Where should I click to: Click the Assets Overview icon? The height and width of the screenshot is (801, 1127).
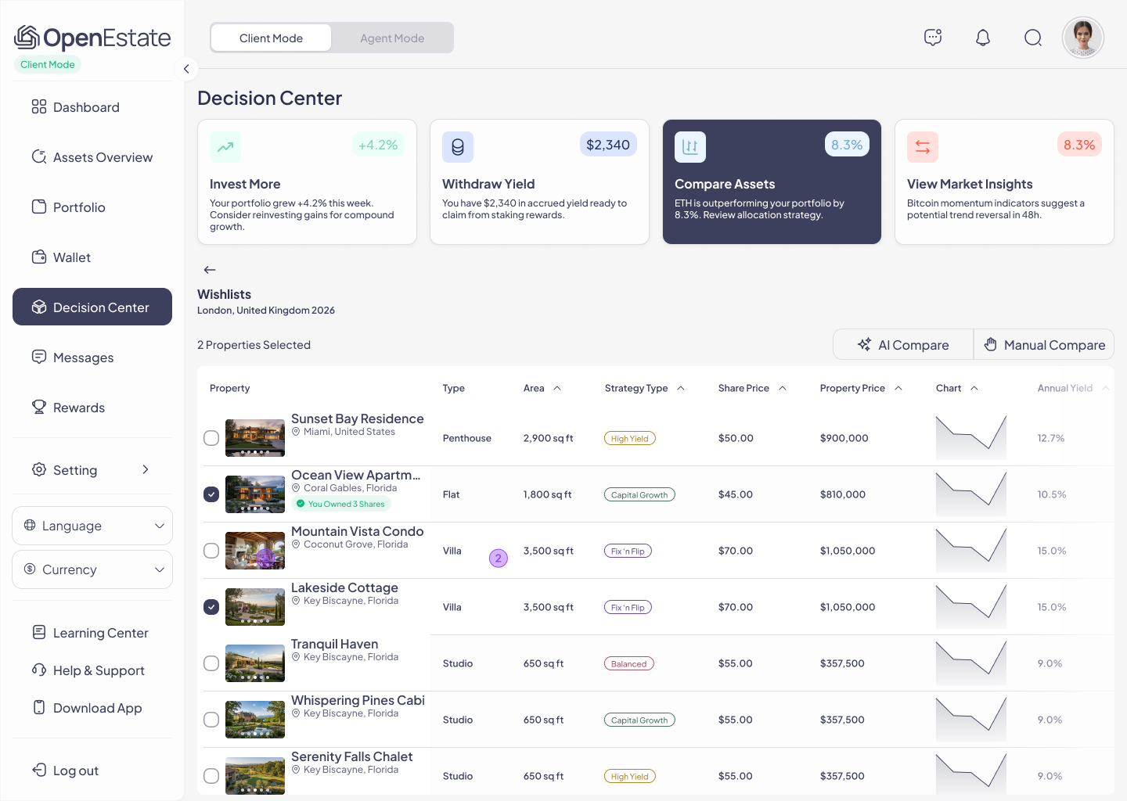39,157
